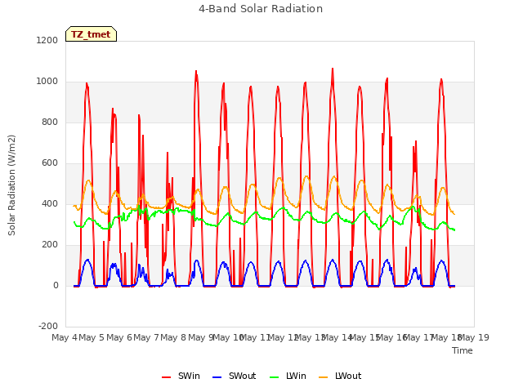Click the May 6 x-axis tick label
Viewport: 523px width, 392px height.
click(x=119, y=337)
